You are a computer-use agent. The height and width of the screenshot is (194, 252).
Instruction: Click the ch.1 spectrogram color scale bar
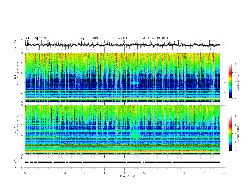point(230,81)
